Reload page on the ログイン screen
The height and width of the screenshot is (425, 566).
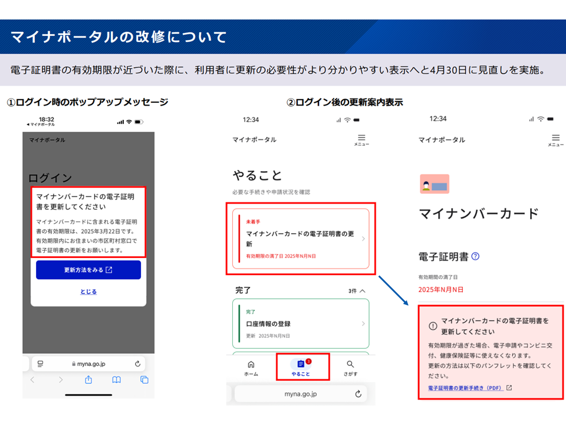tap(137, 364)
